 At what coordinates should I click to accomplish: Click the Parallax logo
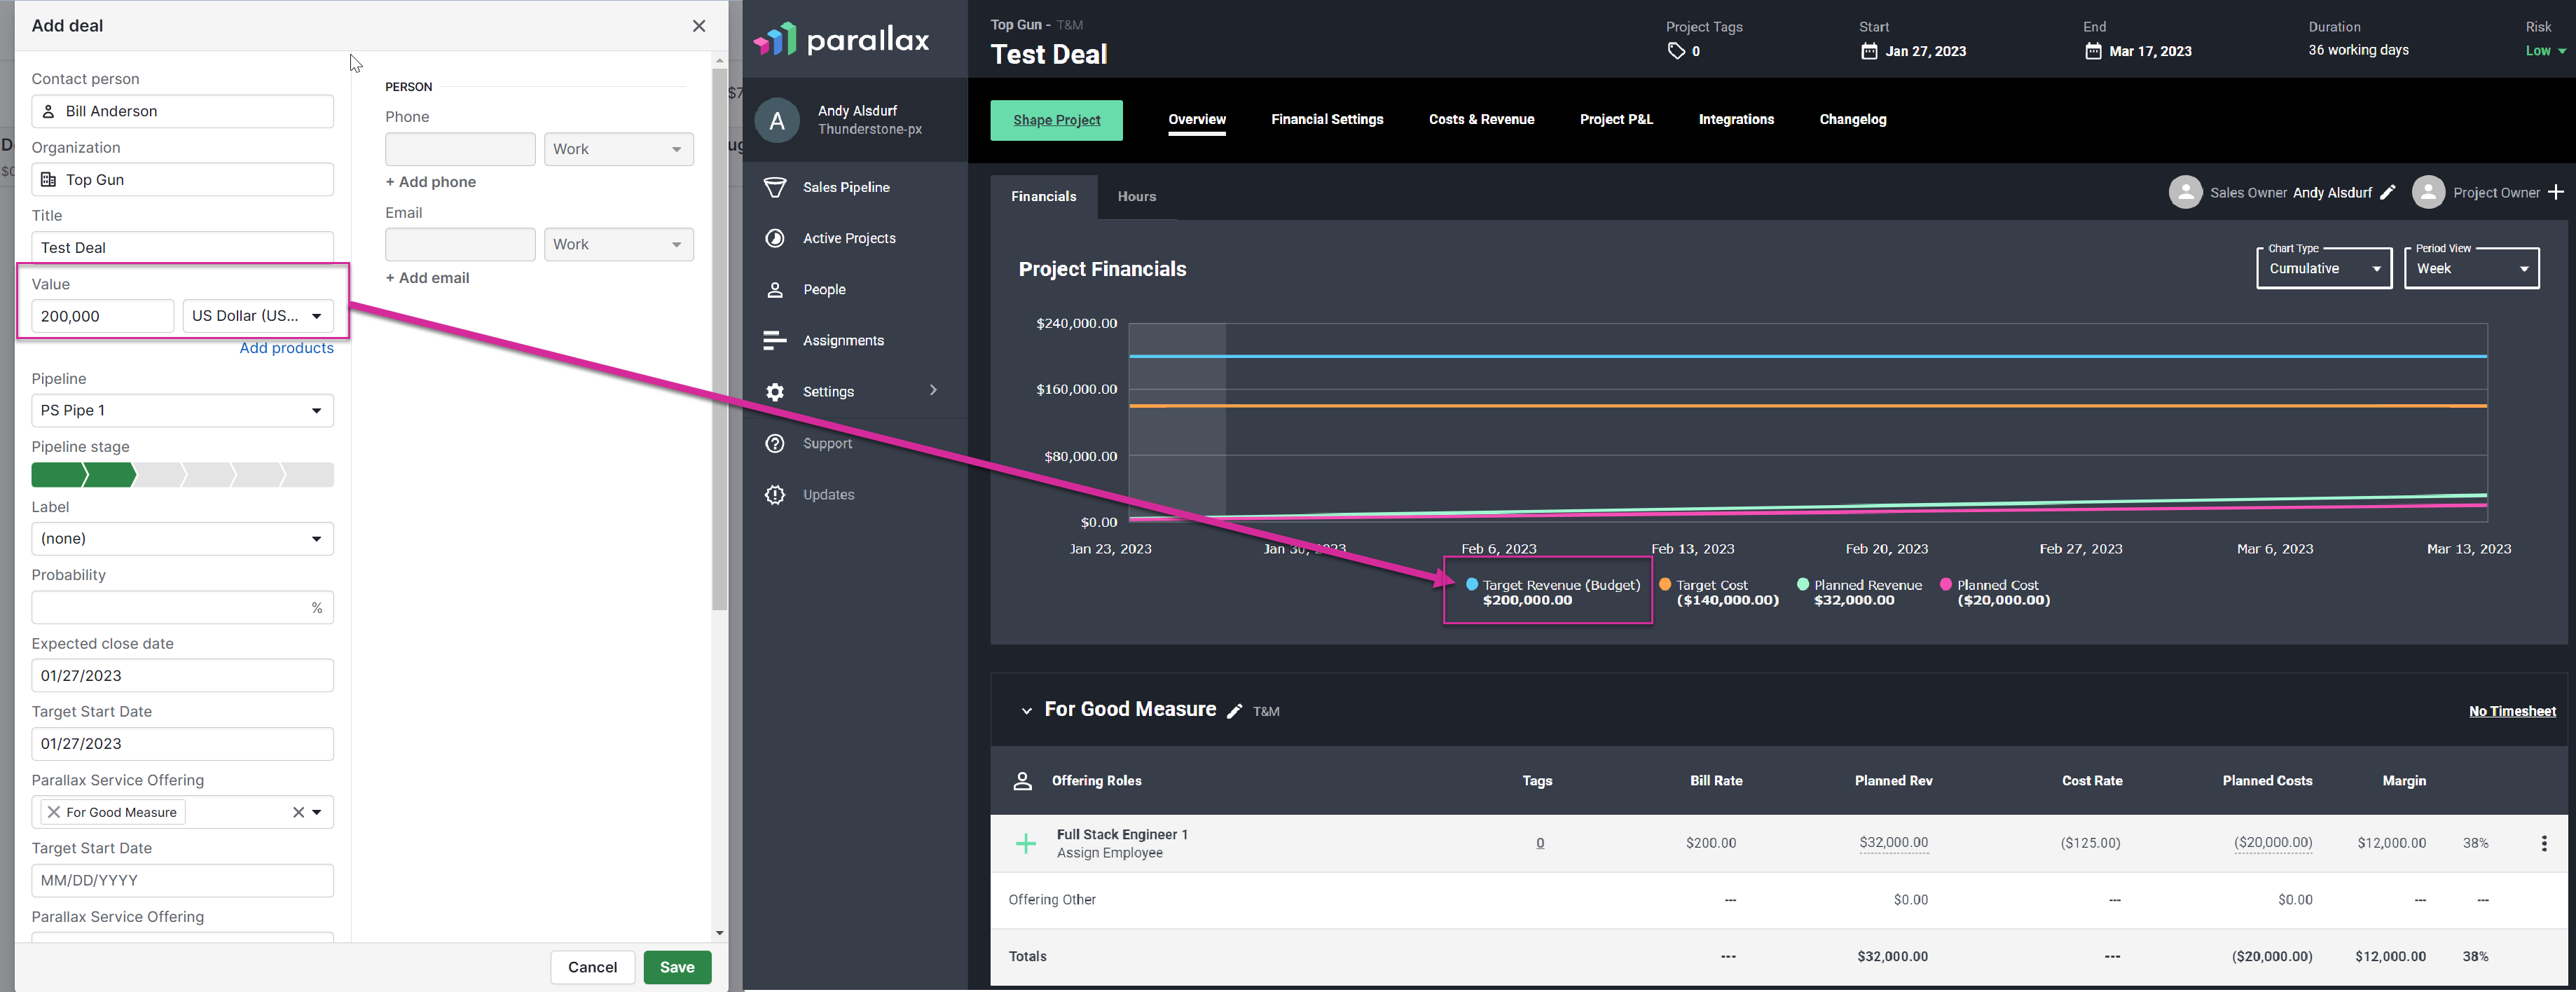[x=841, y=39]
